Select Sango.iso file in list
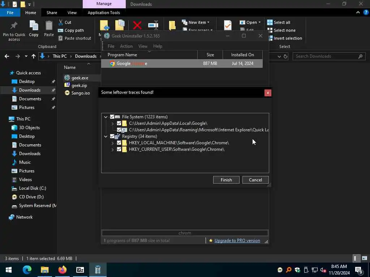Viewport: 370px width, 277px height. click(77, 93)
